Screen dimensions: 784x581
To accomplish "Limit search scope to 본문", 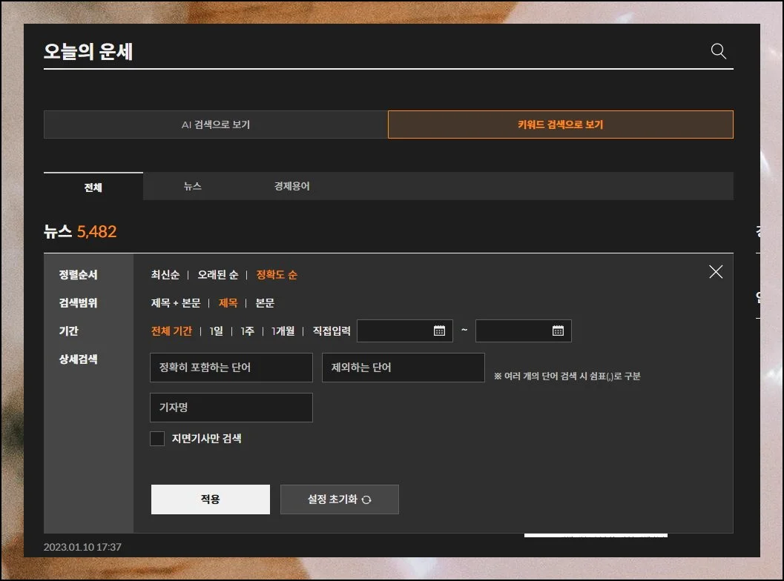I will point(265,303).
